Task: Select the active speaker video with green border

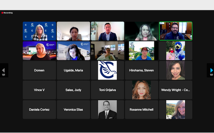Action: [x=176, y=31]
